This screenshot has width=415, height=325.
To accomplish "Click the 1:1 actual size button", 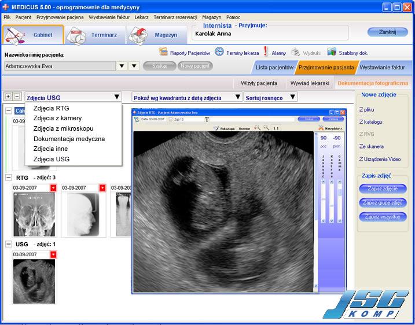I will [x=276, y=128].
